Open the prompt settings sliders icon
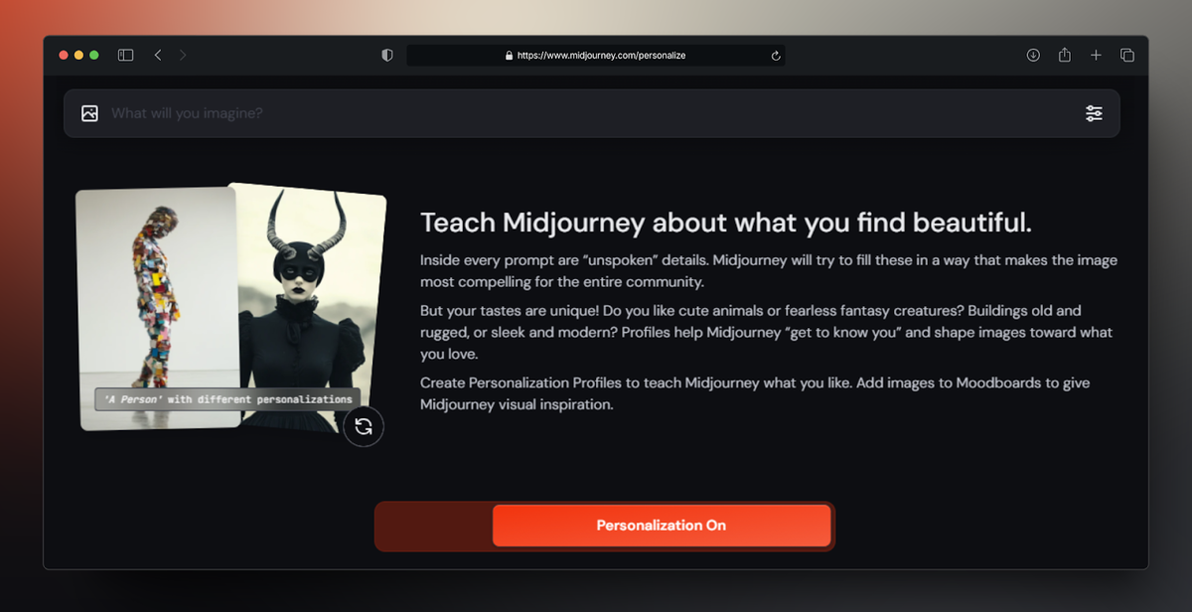Screen dimensions: 1192x612 point(1094,113)
